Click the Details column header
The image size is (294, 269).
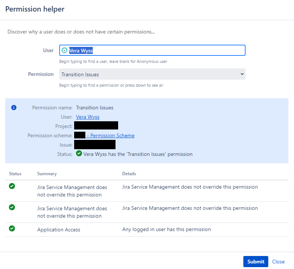coord(129,174)
